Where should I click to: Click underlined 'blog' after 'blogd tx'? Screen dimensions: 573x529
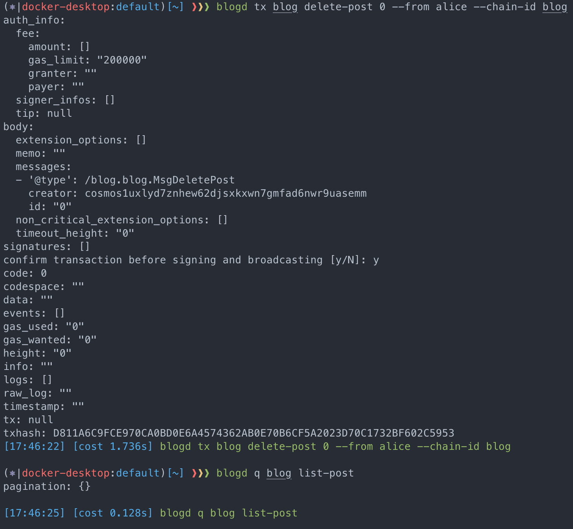coord(285,7)
